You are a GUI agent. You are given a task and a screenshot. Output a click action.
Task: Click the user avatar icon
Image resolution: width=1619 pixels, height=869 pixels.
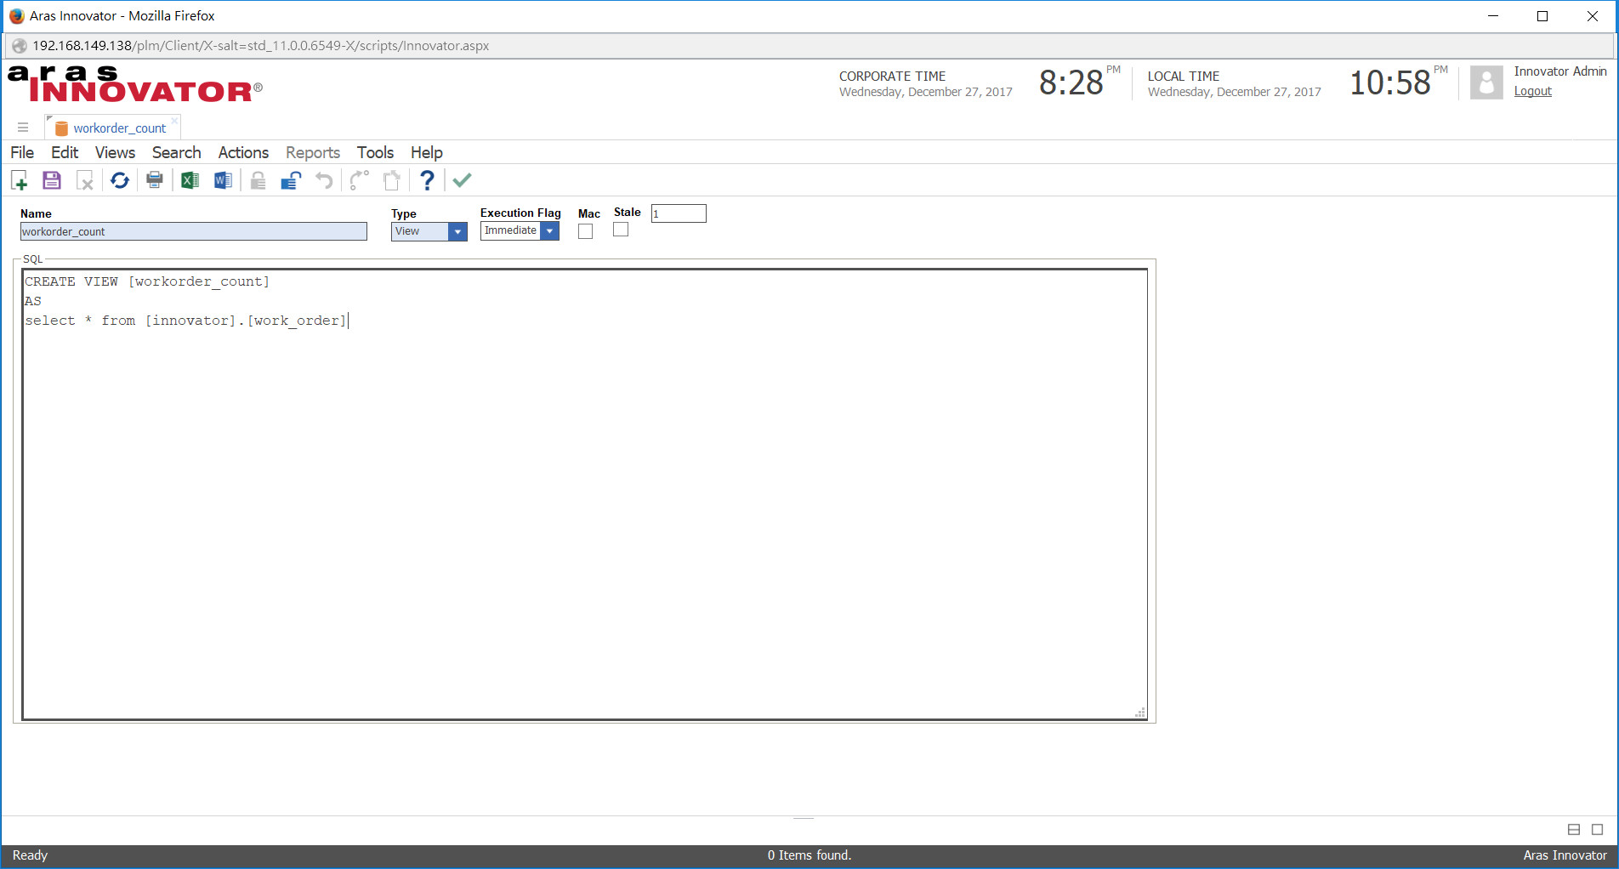1486,83
